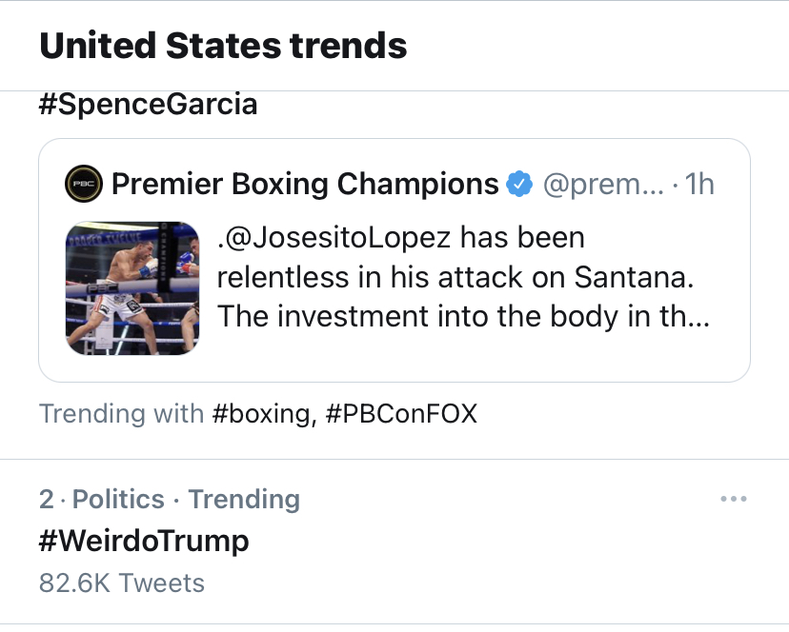The width and height of the screenshot is (789, 632).
Task: Open Premier Boxing Champions profile name
Action: point(305,184)
